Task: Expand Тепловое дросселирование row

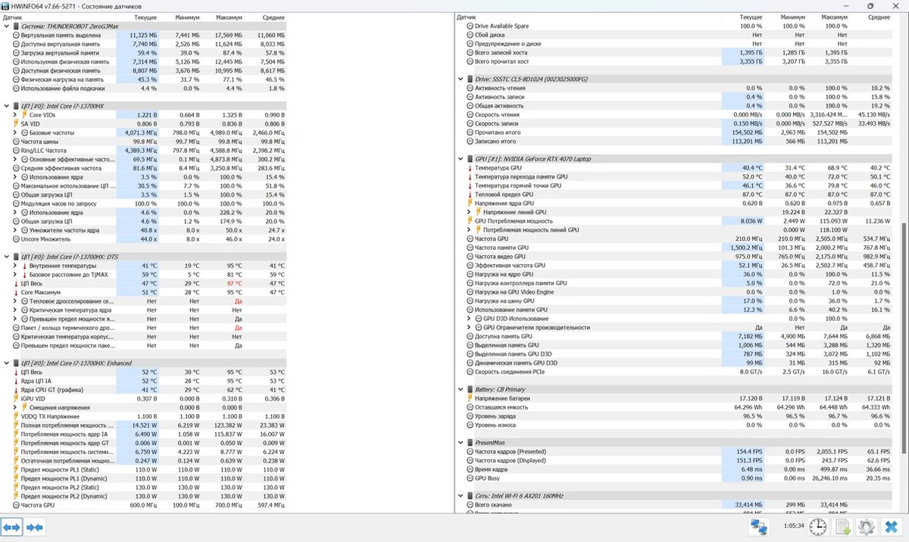Action: click(15, 301)
